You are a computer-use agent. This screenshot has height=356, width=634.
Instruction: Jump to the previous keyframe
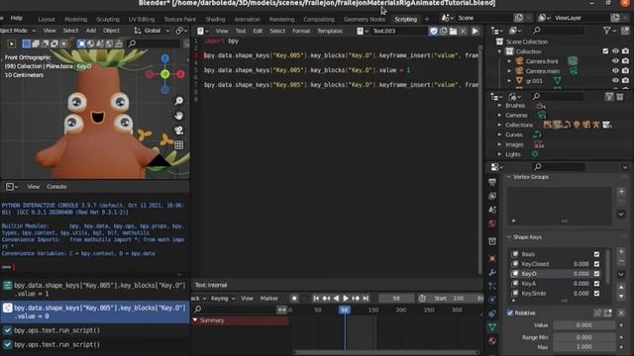[326, 299]
